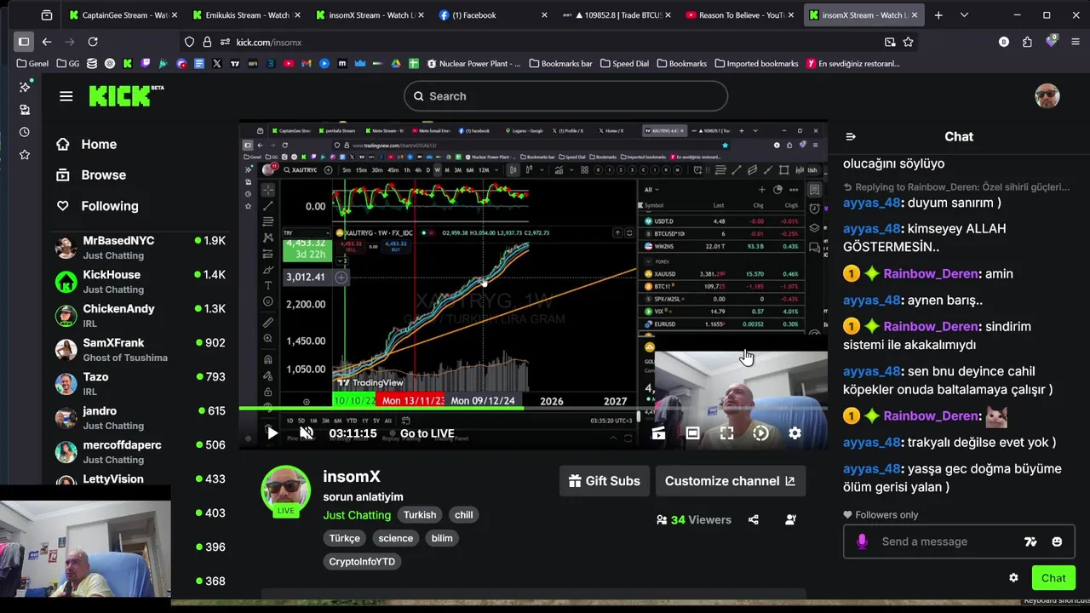
Task: Open the clip creation icon in player
Action: pyautogui.click(x=658, y=433)
